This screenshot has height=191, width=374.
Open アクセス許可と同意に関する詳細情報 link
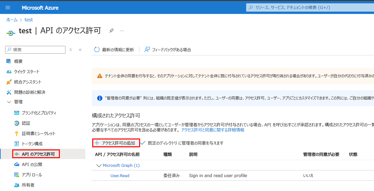click(213, 130)
